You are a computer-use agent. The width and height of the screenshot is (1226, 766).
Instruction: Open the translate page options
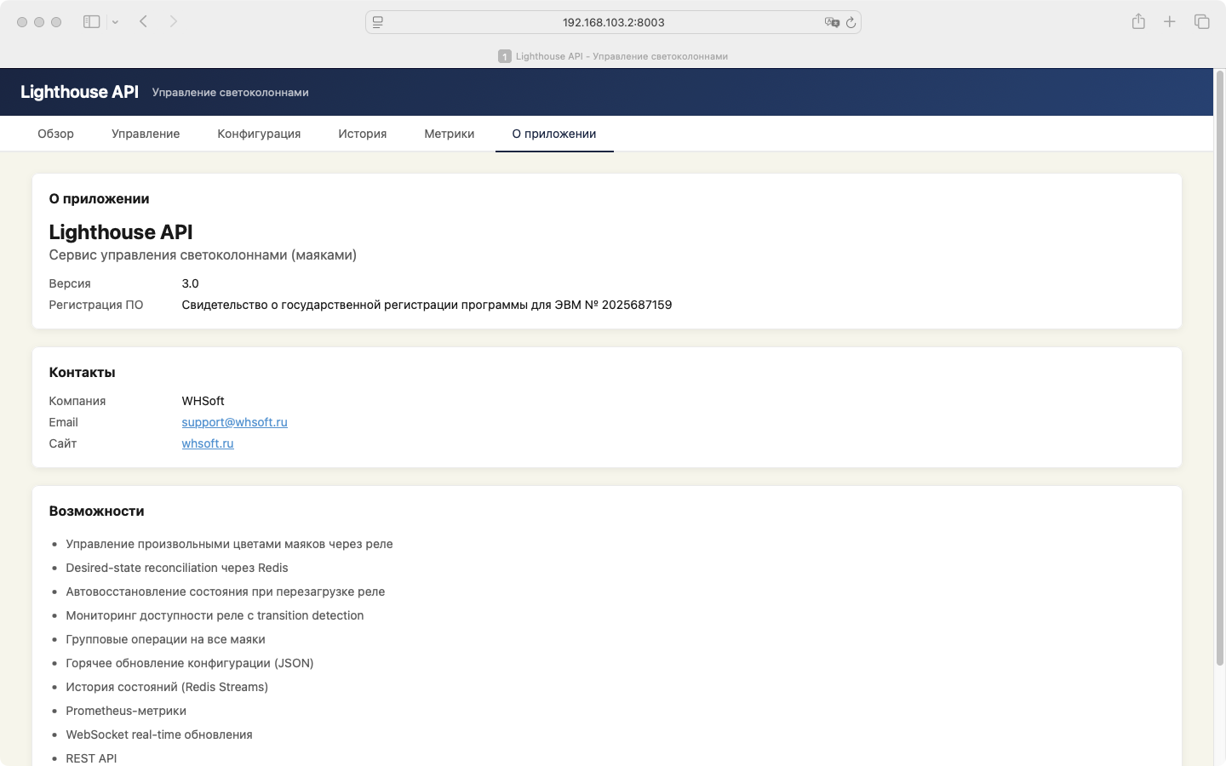[833, 22]
